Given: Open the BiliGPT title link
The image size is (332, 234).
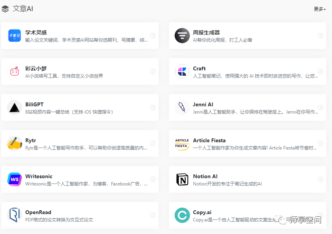Looking at the screenshot, I should 34,104.
